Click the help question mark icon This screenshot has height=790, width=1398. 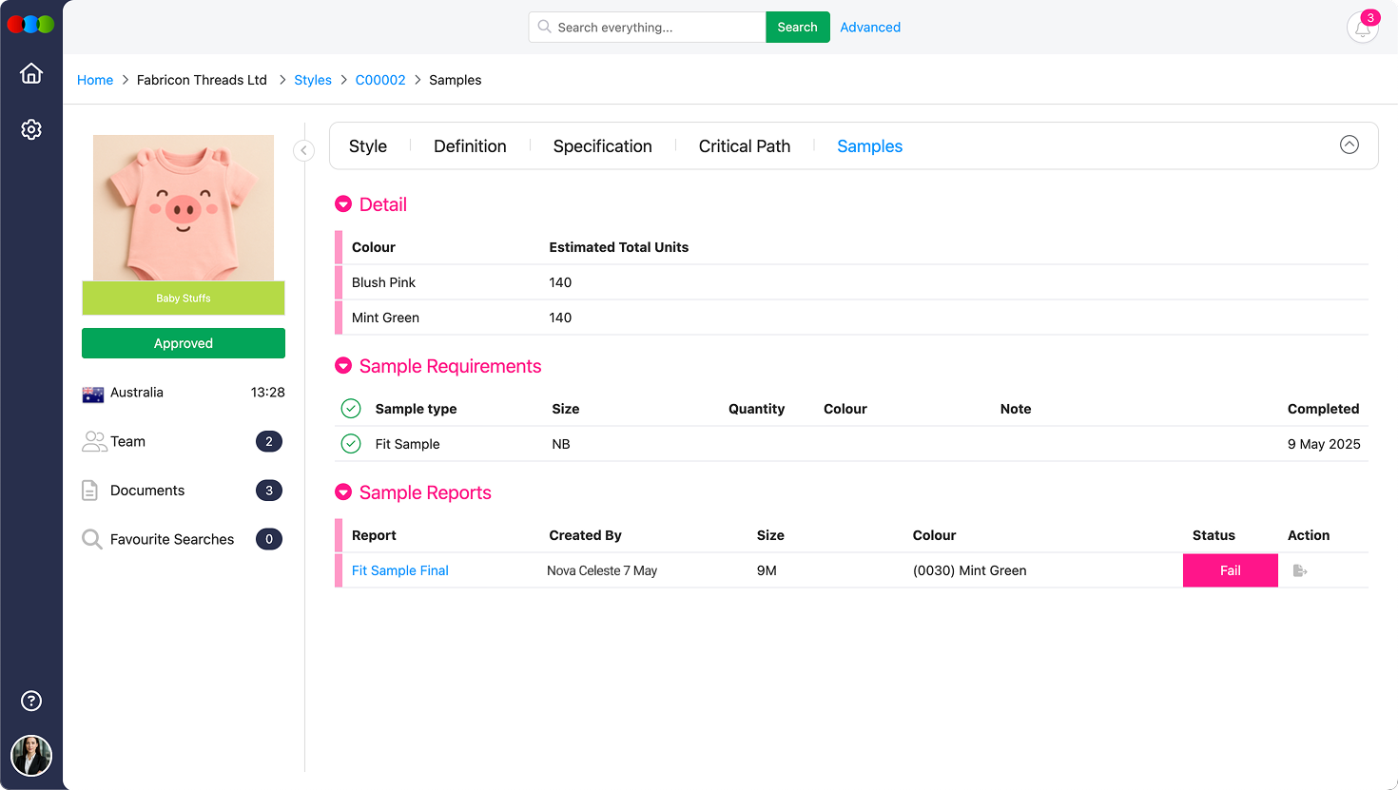coord(31,701)
